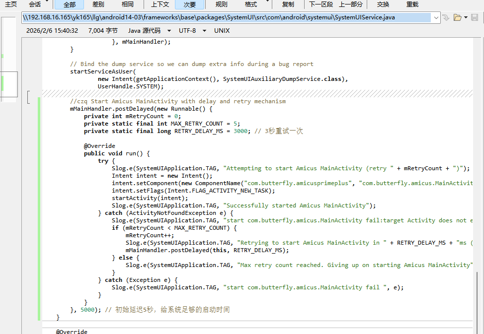Click the startServiceAsUser( line
Viewport: 484px width, 334px height.
(x=103, y=71)
